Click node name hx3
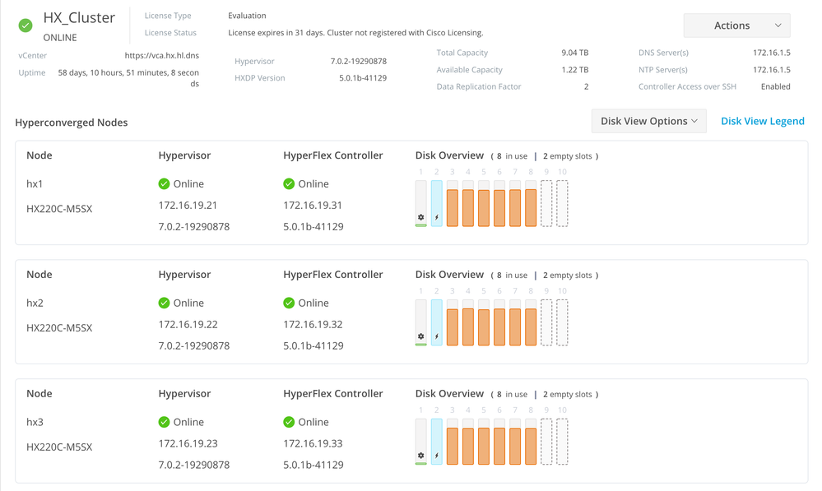This screenshot has width=822, height=491. click(x=35, y=422)
